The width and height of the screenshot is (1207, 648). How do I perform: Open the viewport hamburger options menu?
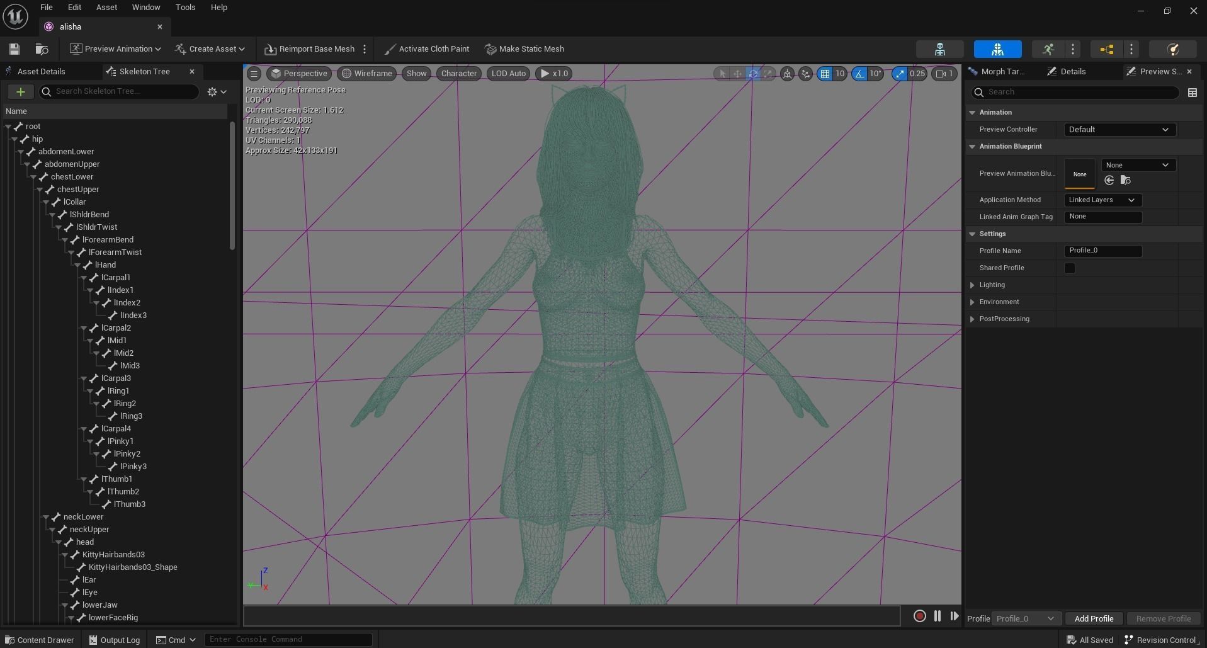pyautogui.click(x=254, y=74)
